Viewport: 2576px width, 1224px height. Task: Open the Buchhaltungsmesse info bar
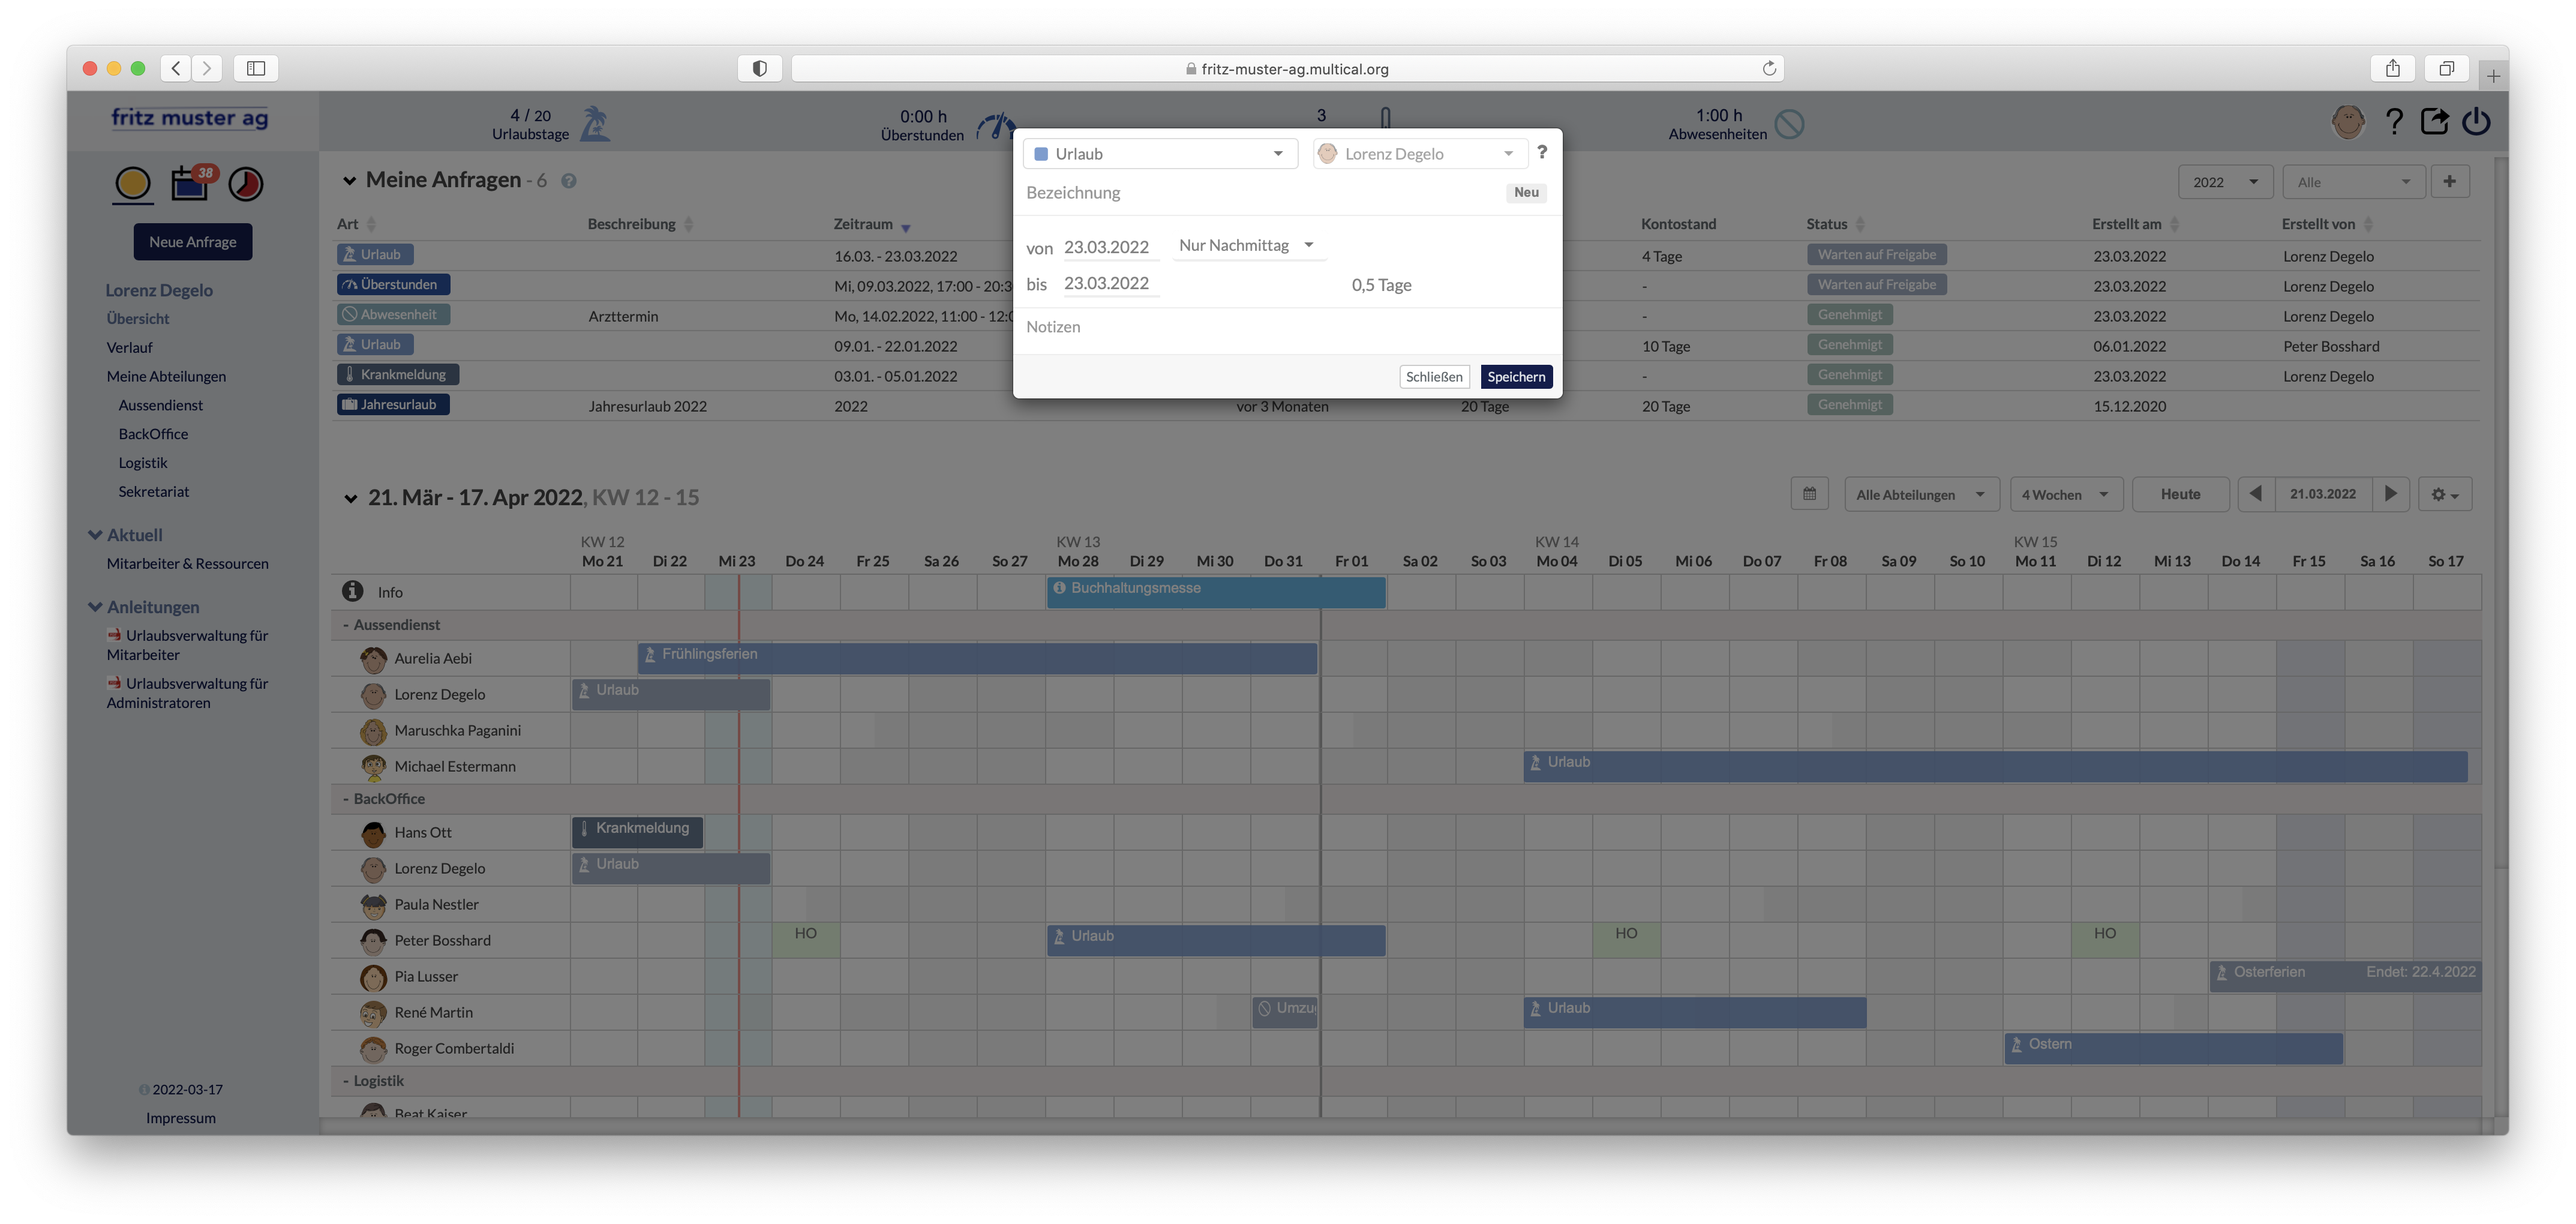1216,591
